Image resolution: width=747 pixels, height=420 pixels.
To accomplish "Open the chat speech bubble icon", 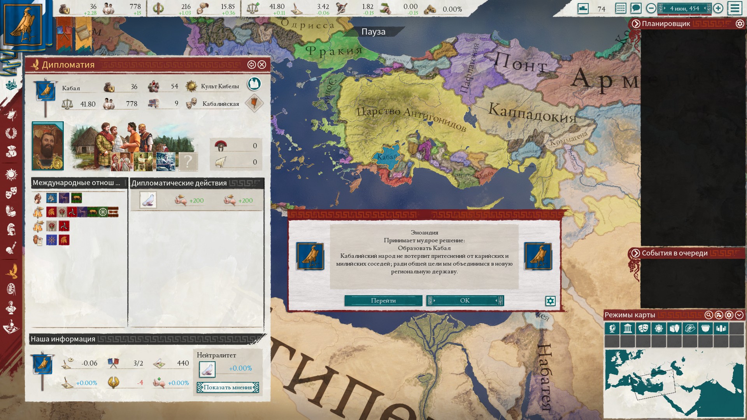I will coord(636,8).
